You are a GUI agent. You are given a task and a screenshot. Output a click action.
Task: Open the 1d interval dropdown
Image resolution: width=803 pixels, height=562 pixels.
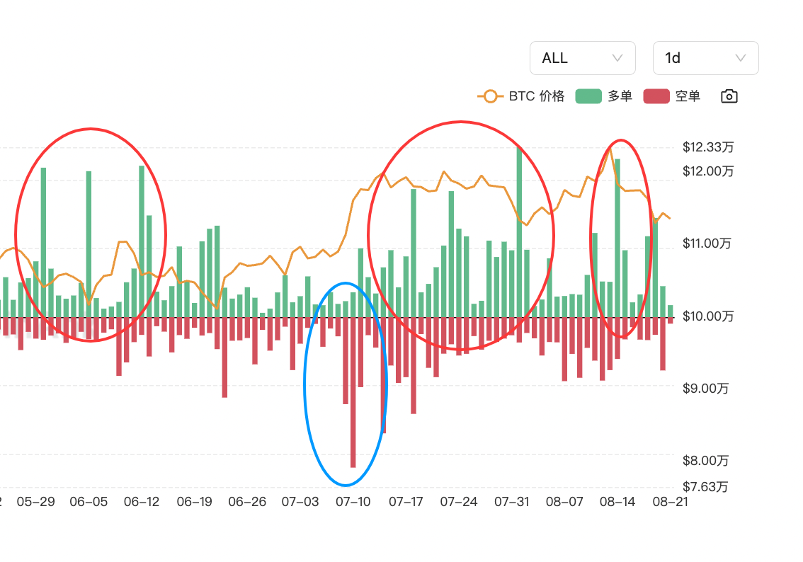705,58
